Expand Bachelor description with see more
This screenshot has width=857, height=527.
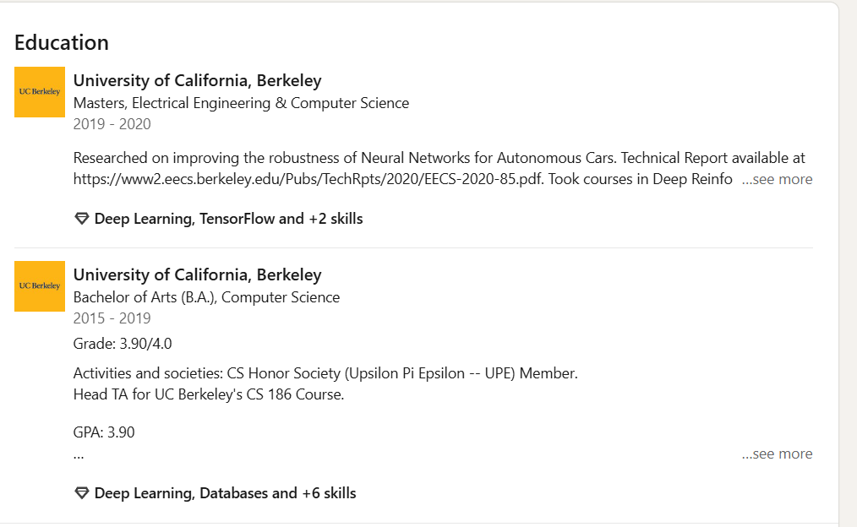[777, 454]
